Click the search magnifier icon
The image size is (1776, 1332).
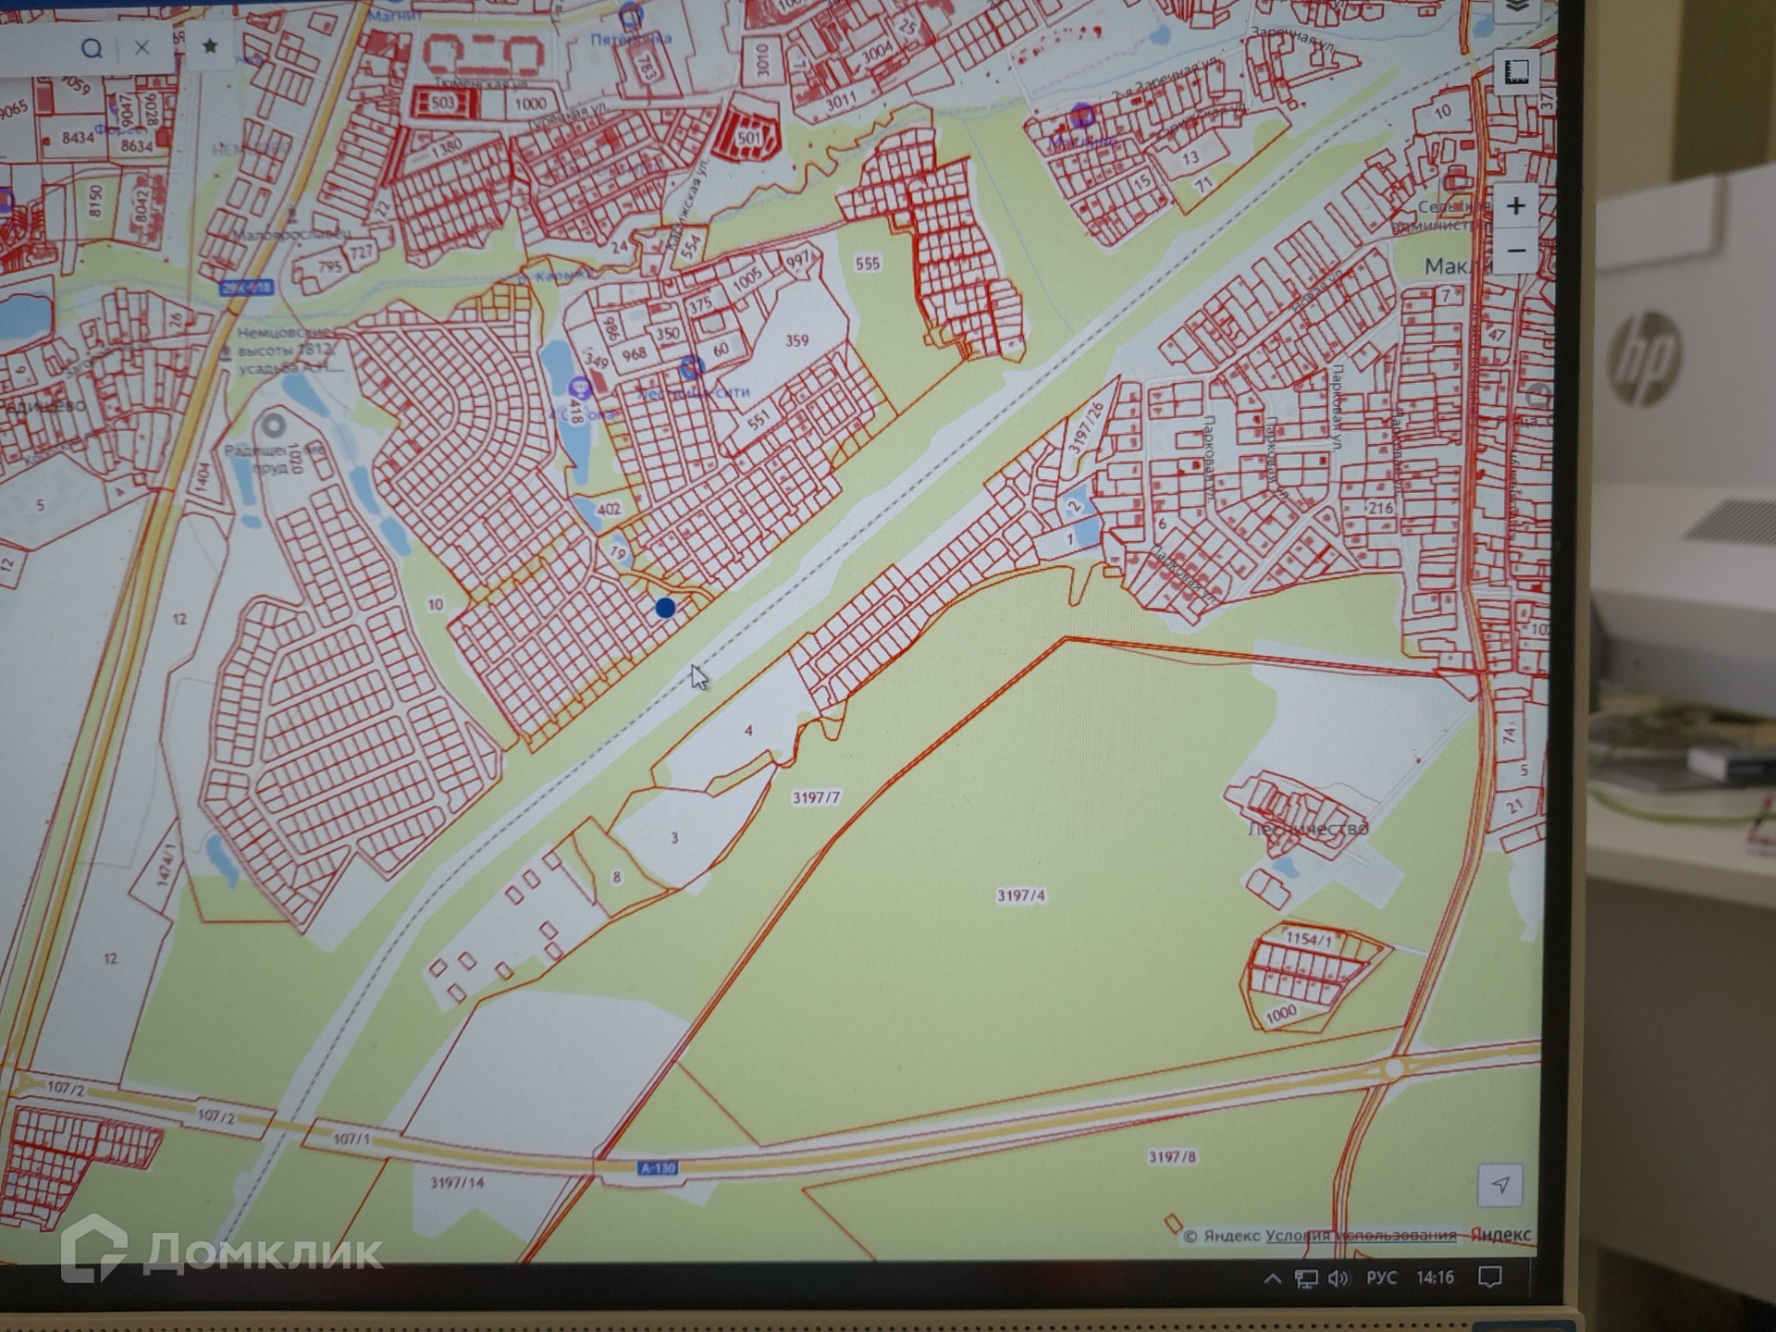tap(92, 48)
